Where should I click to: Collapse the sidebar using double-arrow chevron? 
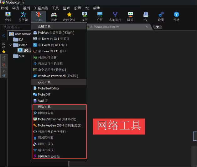pos(4,36)
